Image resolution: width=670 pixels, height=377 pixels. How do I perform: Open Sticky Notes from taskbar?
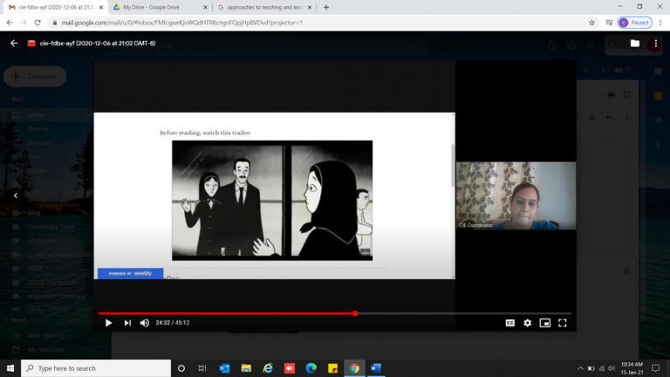coord(333,368)
